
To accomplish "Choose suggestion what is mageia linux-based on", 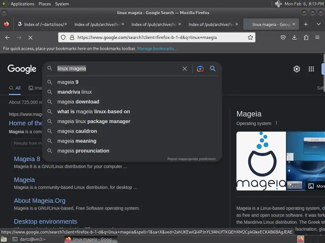I will pyautogui.click(x=132, y=112).
